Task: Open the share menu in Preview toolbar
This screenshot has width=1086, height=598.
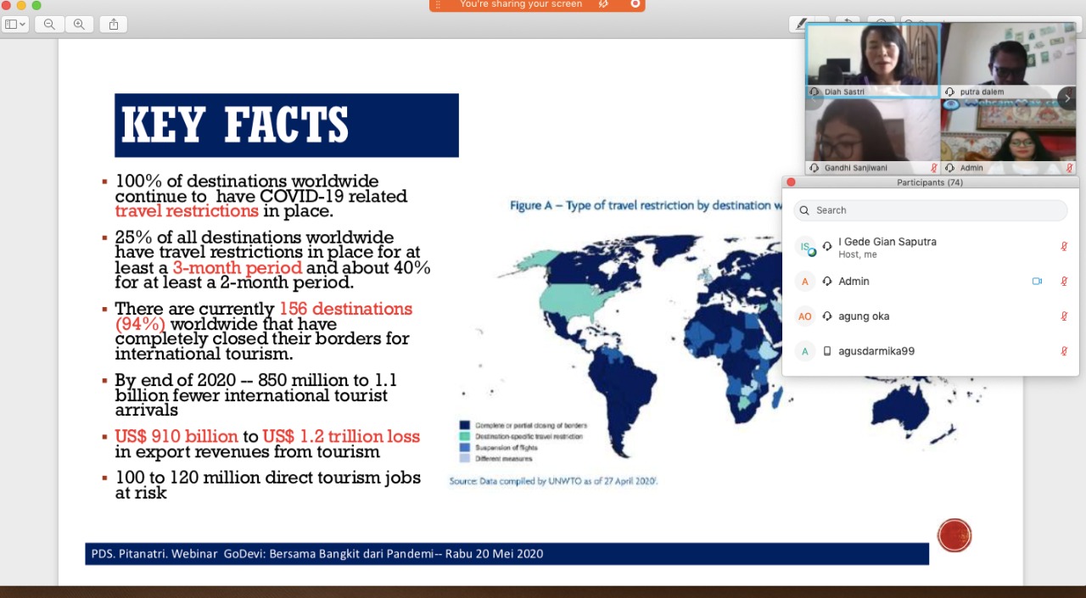Action: 114,25
